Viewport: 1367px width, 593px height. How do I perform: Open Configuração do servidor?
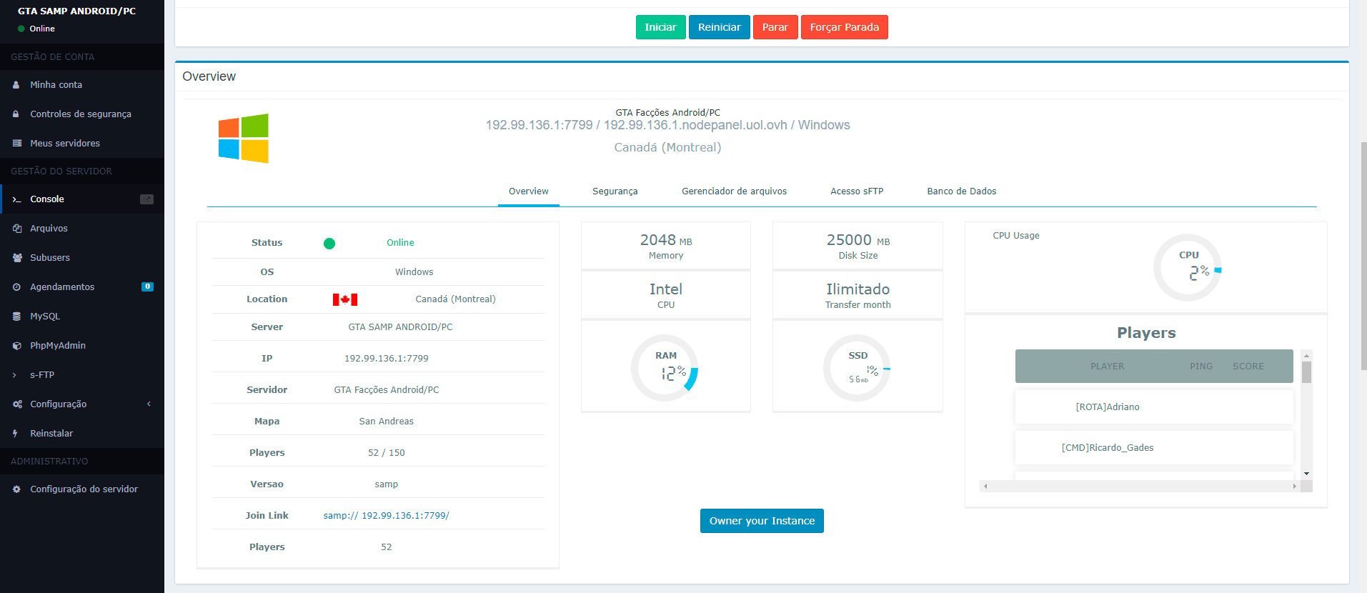(x=82, y=489)
